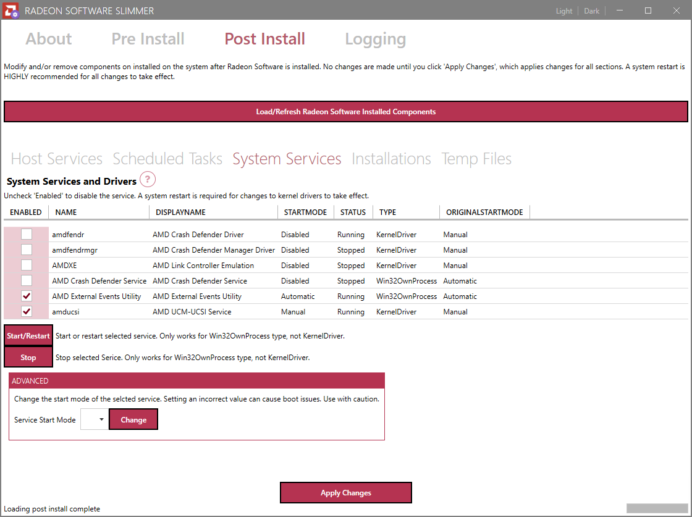
Task: Enable the amdfendr service checkbox
Action: click(x=27, y=234)
